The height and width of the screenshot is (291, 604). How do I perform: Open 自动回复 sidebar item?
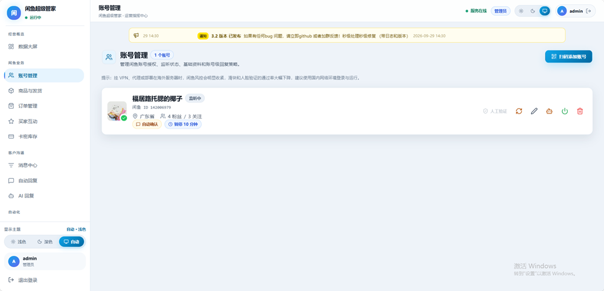44,181
